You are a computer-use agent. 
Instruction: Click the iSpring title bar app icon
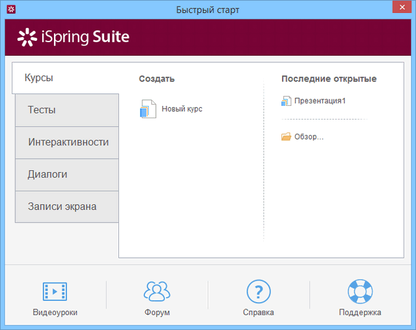point(11,10)
